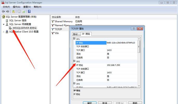Click the SQL Server 网络配置 tree icon
This screenshot has height=104, width=178.
click(x=7, y=24)
